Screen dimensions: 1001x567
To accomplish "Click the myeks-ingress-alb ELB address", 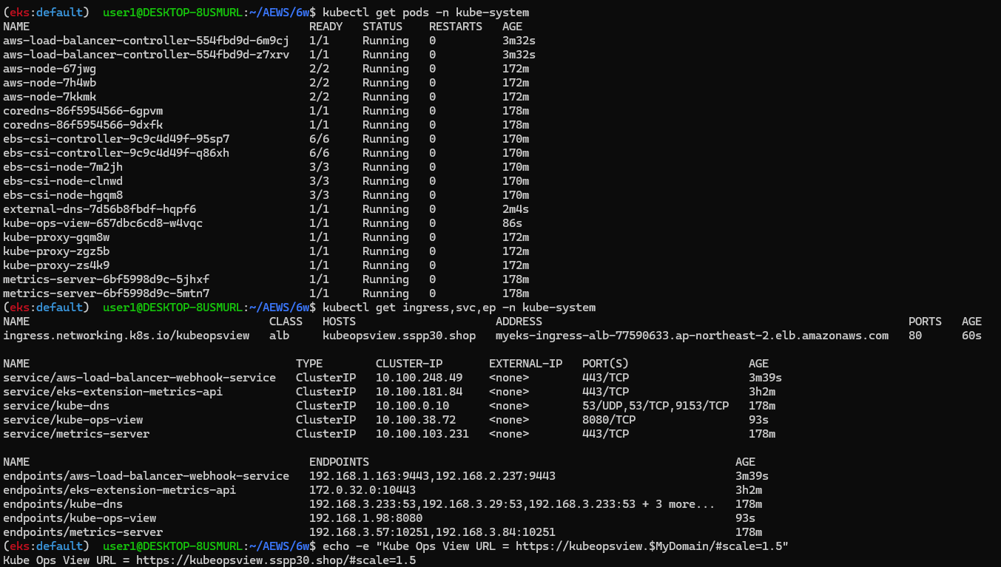I will click(692, 336).
